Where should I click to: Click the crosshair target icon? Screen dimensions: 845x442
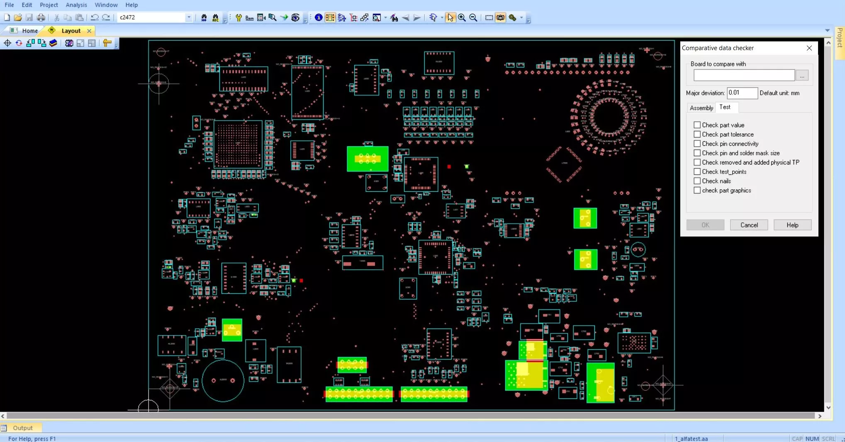[7, 43]
